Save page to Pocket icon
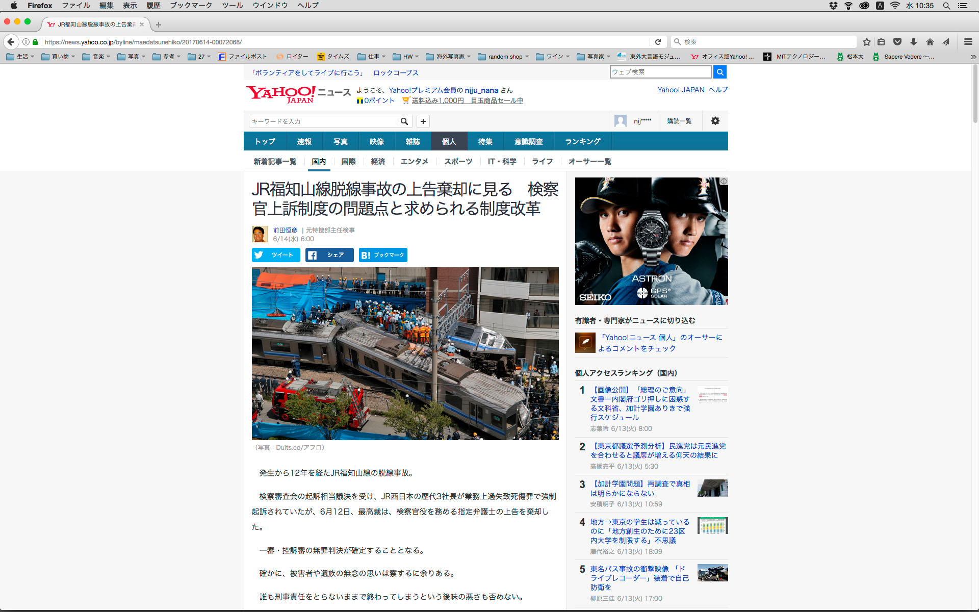This screenshot has height=612, width=979. pos(897,42)
